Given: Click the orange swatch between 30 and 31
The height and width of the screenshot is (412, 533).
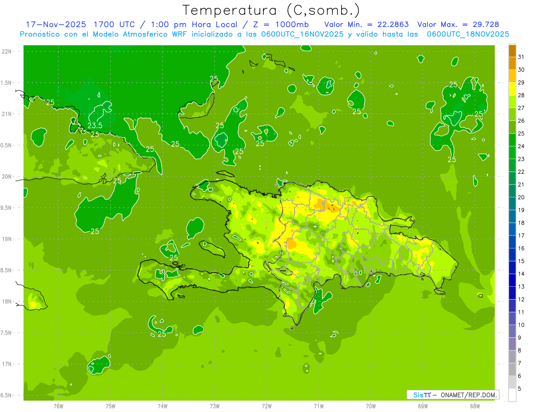Looking at the screenshot, I should click(x=512, y=64).
